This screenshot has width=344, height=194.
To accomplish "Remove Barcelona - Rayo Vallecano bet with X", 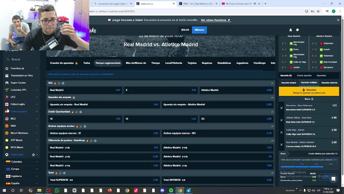I will point(281,108).
